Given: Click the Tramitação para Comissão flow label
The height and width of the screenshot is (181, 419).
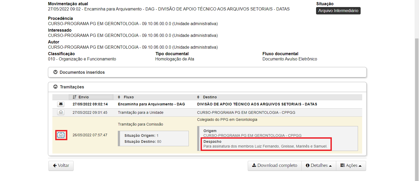Looking at the screenshot, I should (140, 124).
